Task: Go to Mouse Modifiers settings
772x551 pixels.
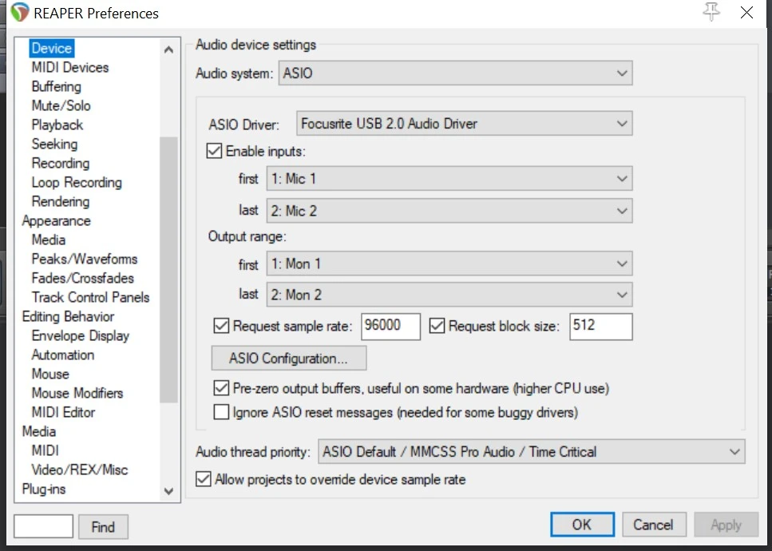Action: 77,394
